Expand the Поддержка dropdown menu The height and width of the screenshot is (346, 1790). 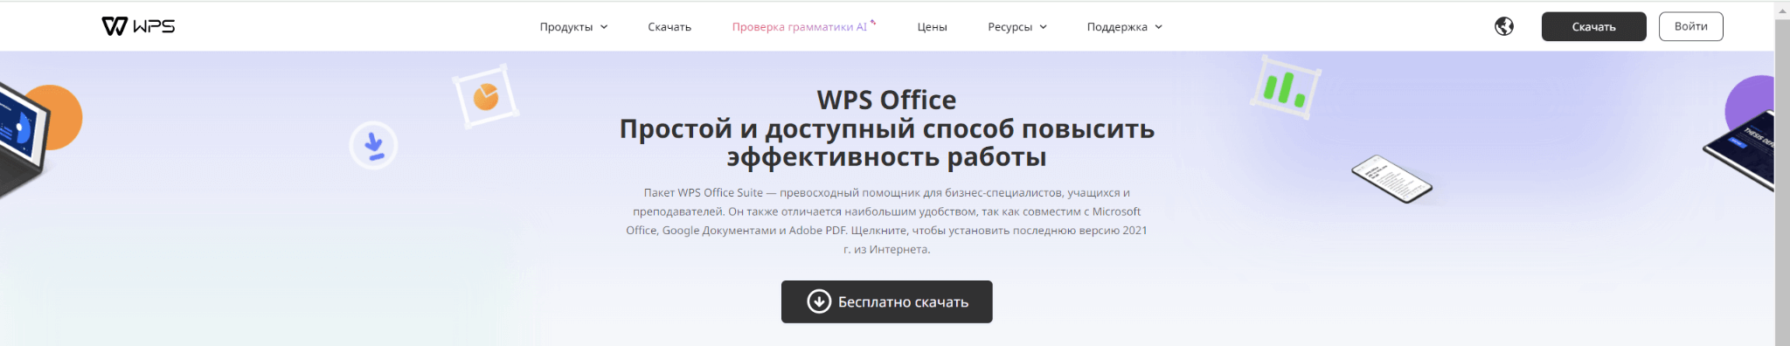click(x=1125, y=27)
